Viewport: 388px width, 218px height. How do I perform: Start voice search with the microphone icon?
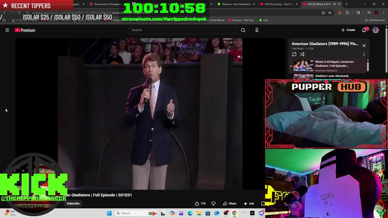point(257,30)
